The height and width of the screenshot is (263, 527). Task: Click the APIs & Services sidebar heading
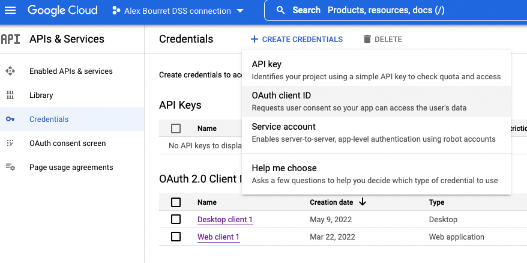pyautogui.click(x=67, y=39)
